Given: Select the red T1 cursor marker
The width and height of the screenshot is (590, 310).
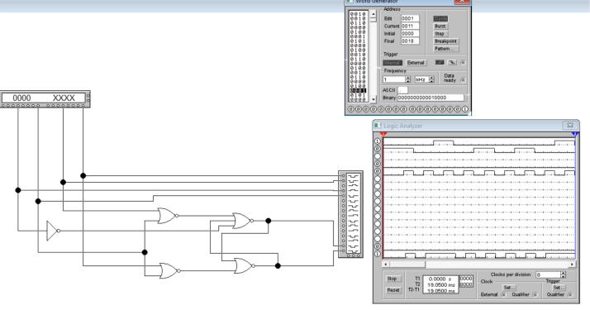Looking at the screenshot, I should (383, 134).
